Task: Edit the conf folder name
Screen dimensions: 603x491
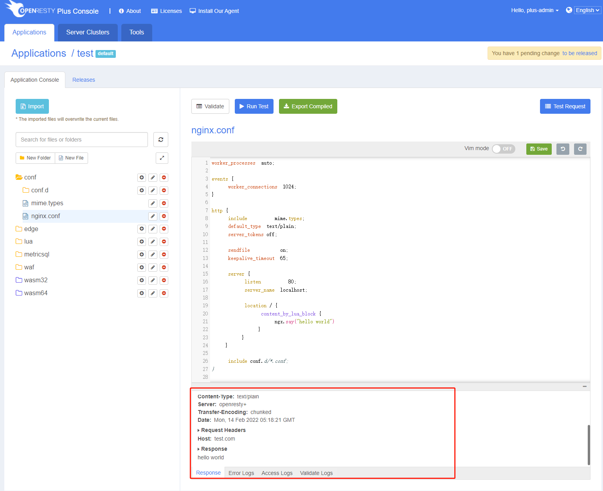Action: 153,177
